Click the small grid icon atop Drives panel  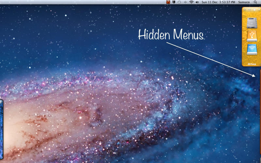click(x=244, y=9)
